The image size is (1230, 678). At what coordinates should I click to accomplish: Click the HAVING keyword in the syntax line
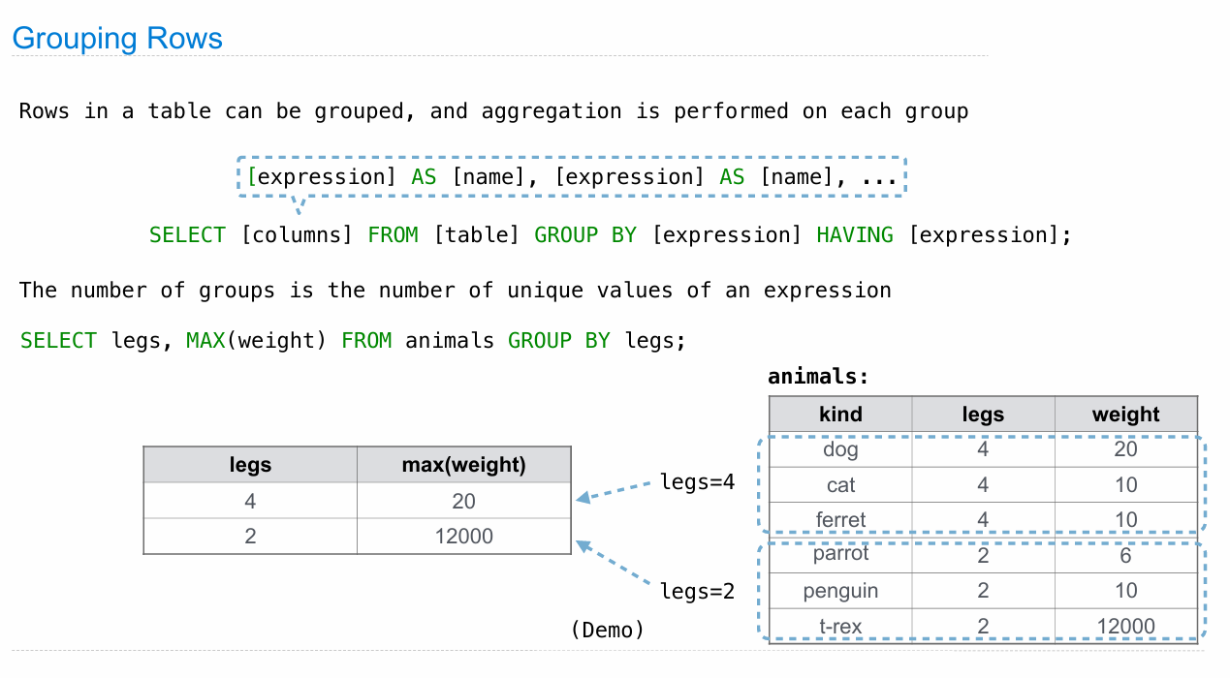click(854, 235)
